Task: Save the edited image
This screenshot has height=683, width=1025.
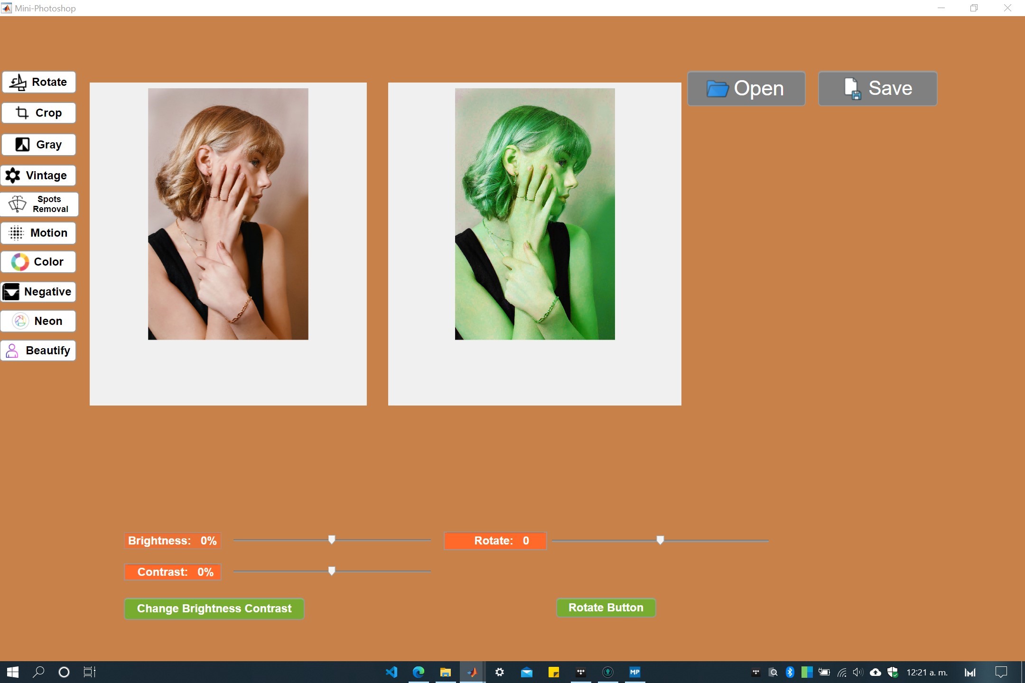Action: click(x=877, y=88)
